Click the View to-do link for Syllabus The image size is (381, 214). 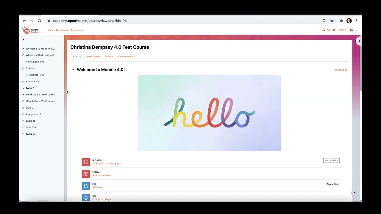[x=336, y=184]
